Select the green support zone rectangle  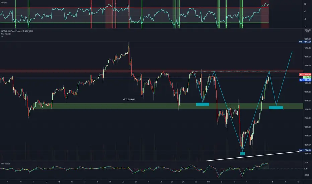(168, 106)
